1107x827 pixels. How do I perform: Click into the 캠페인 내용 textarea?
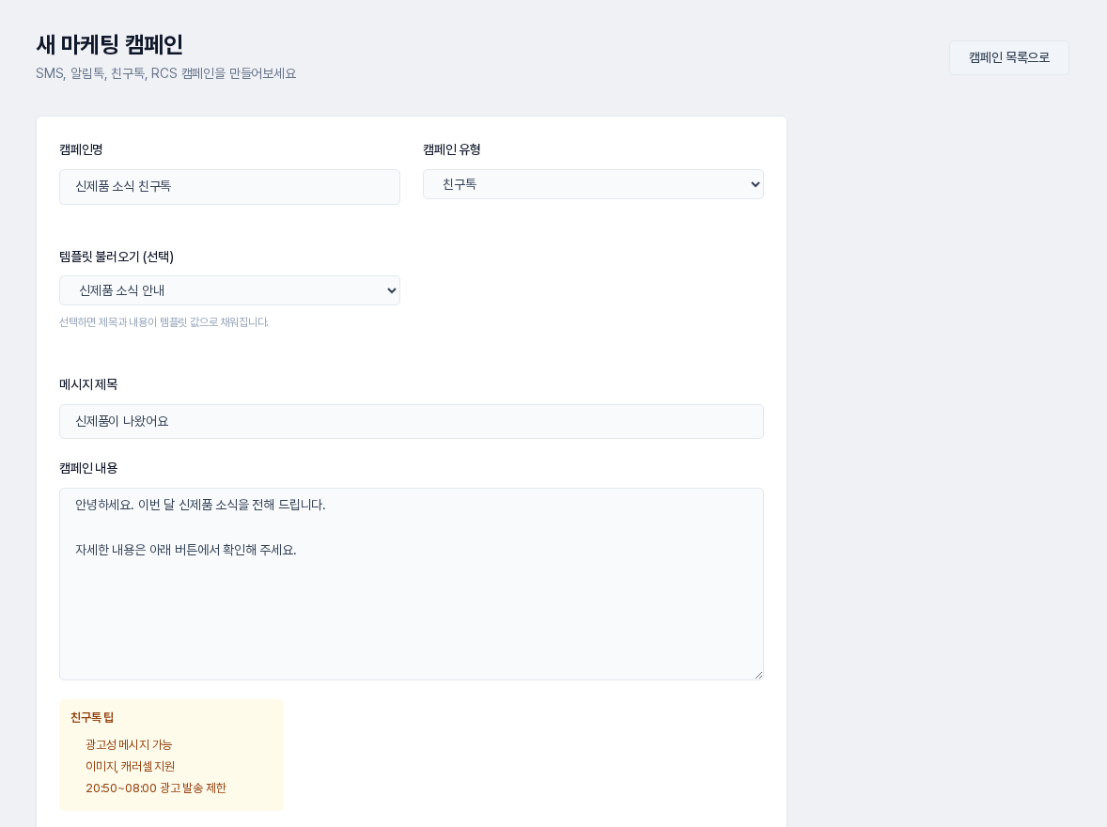[412, 584]
